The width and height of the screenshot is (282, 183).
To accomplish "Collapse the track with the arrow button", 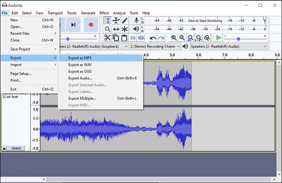I will (x=4, y=148).
